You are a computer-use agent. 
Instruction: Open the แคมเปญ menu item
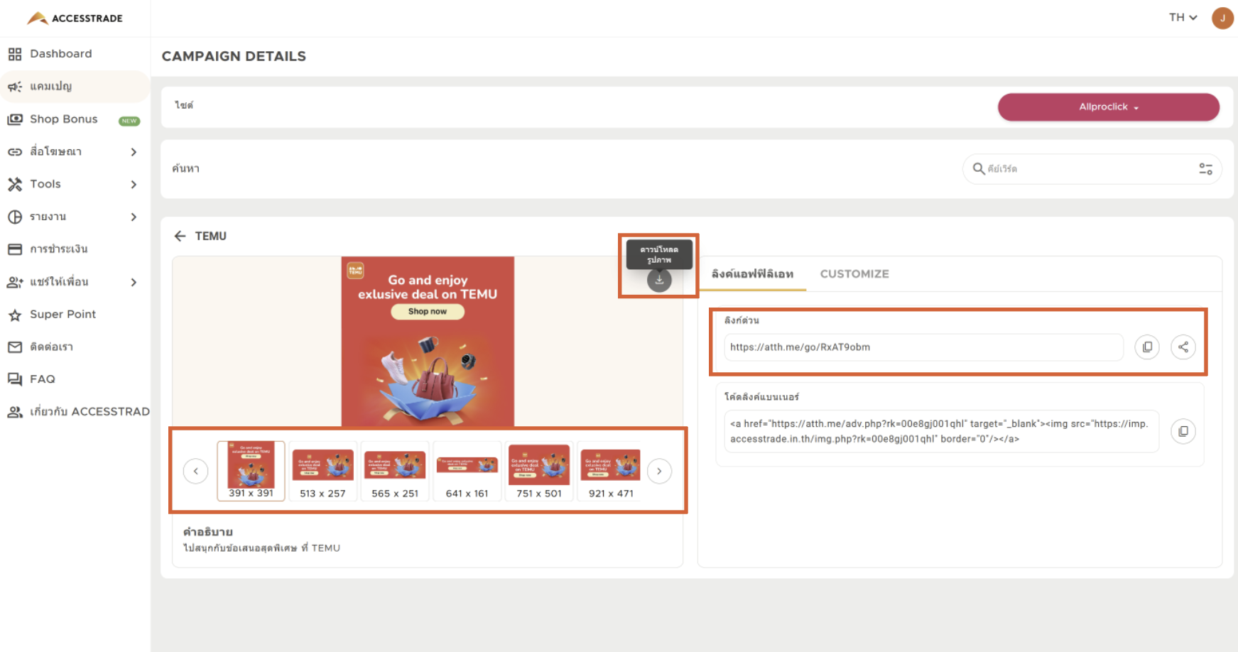pyautogui.click(x=75, y=87)
